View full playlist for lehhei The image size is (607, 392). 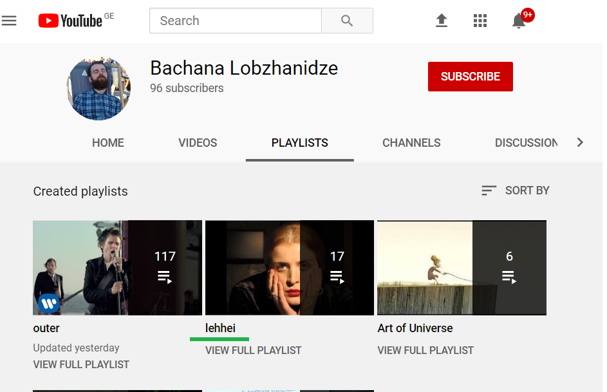(x=253, y=350)
